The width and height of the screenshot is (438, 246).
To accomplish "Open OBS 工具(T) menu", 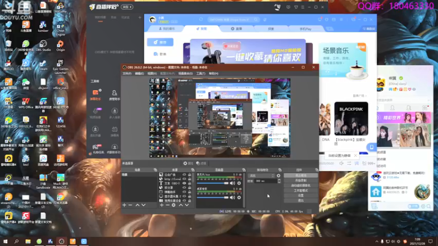I will (x=200, y=74).
